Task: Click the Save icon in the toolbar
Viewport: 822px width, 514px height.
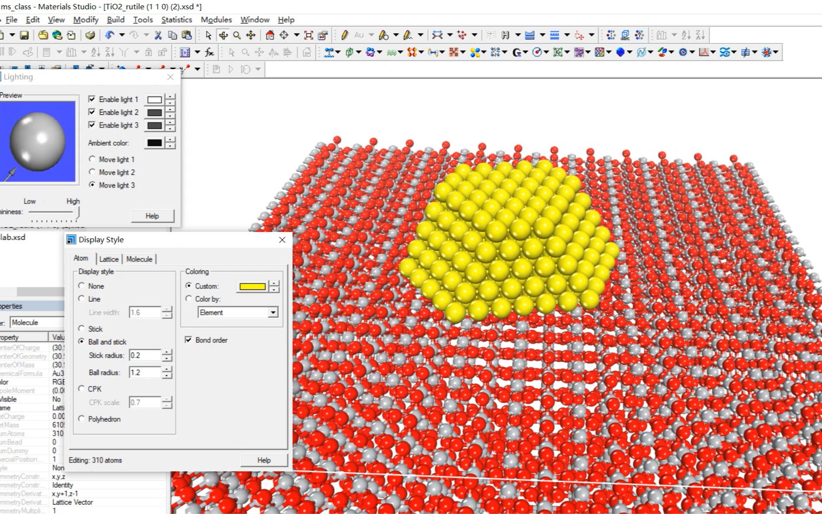Action: pos(24,35)
